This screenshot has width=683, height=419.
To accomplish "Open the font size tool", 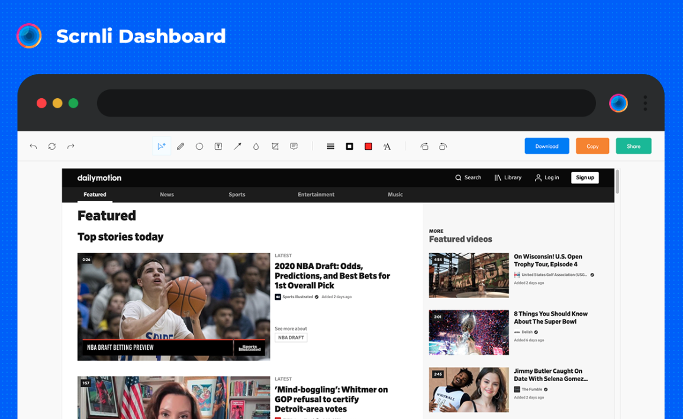I will point(387,146).
